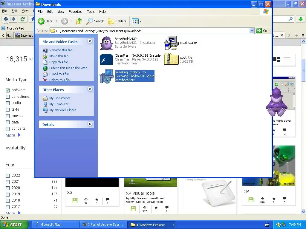This screenshot has width=306, height=229.
Task: Click the Go arrow beside address bar
Action: pyautogui.click(x=259, y=31)
